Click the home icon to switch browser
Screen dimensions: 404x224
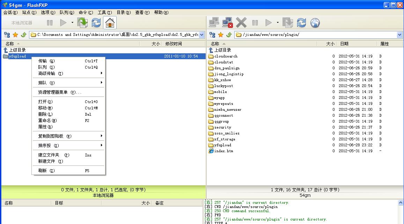[x=110, y=23]
